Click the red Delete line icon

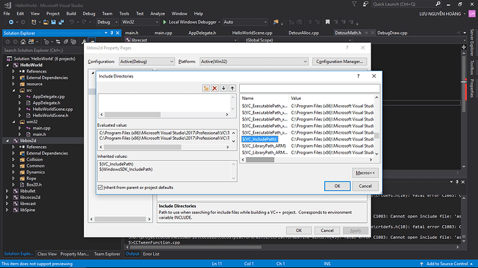point(215,88)
